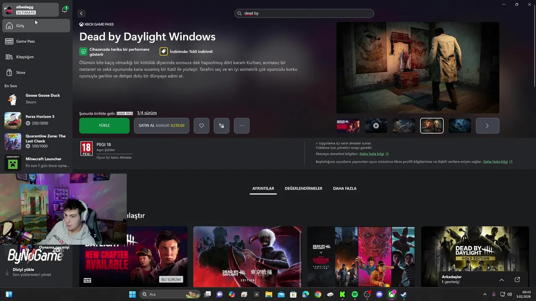Open Spotify from taskbar
The image size is (536, 301).
pyautogui.click(x=355, y=294)
